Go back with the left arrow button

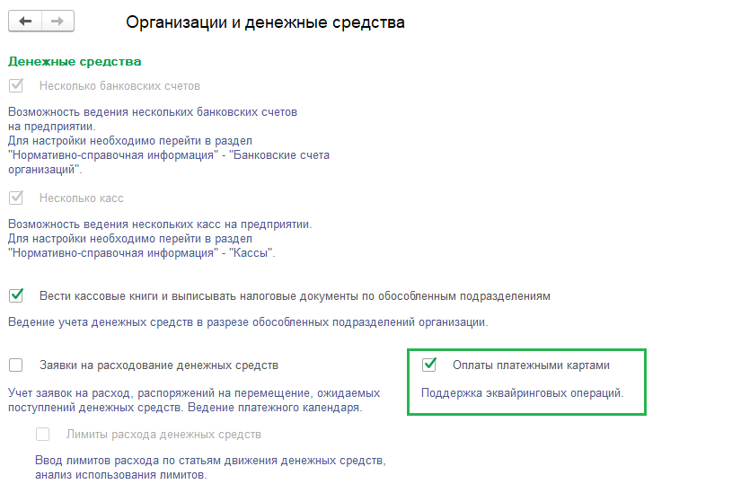25,21
